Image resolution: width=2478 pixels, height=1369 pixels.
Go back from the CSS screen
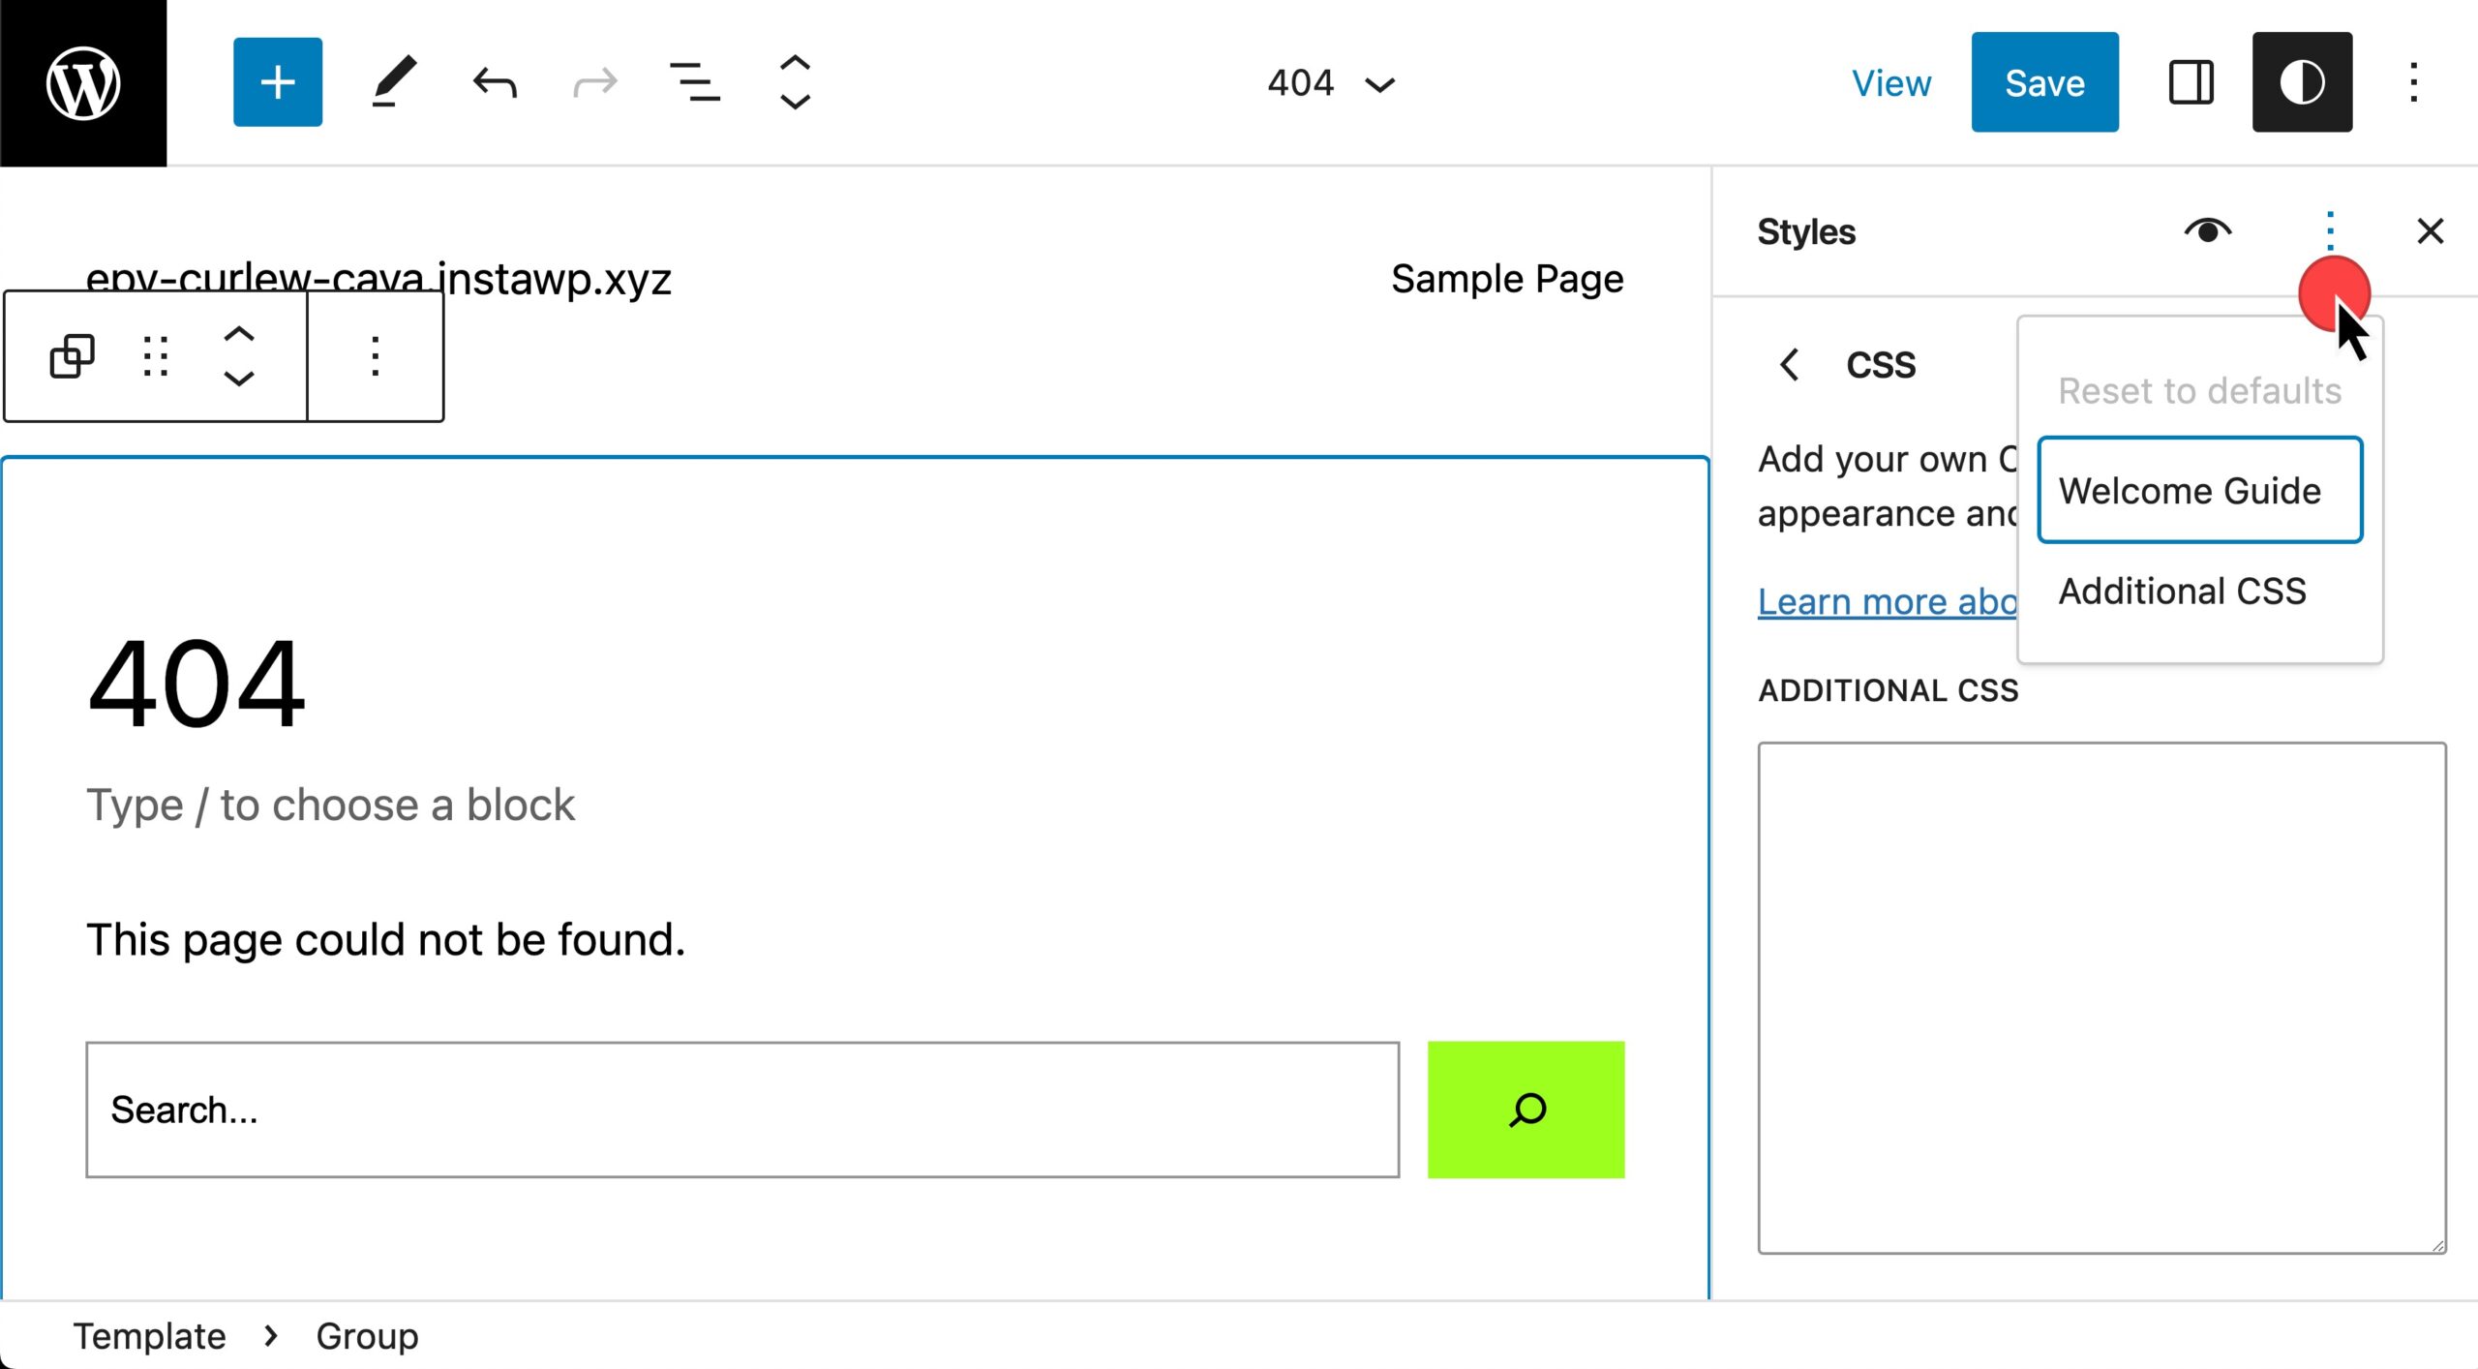click(1789, 365)
